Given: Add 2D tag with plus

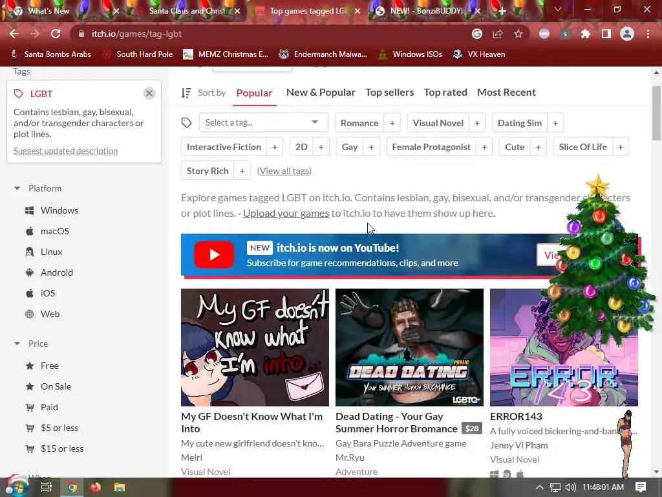Looking at the screenshot, I should point(321,147).
